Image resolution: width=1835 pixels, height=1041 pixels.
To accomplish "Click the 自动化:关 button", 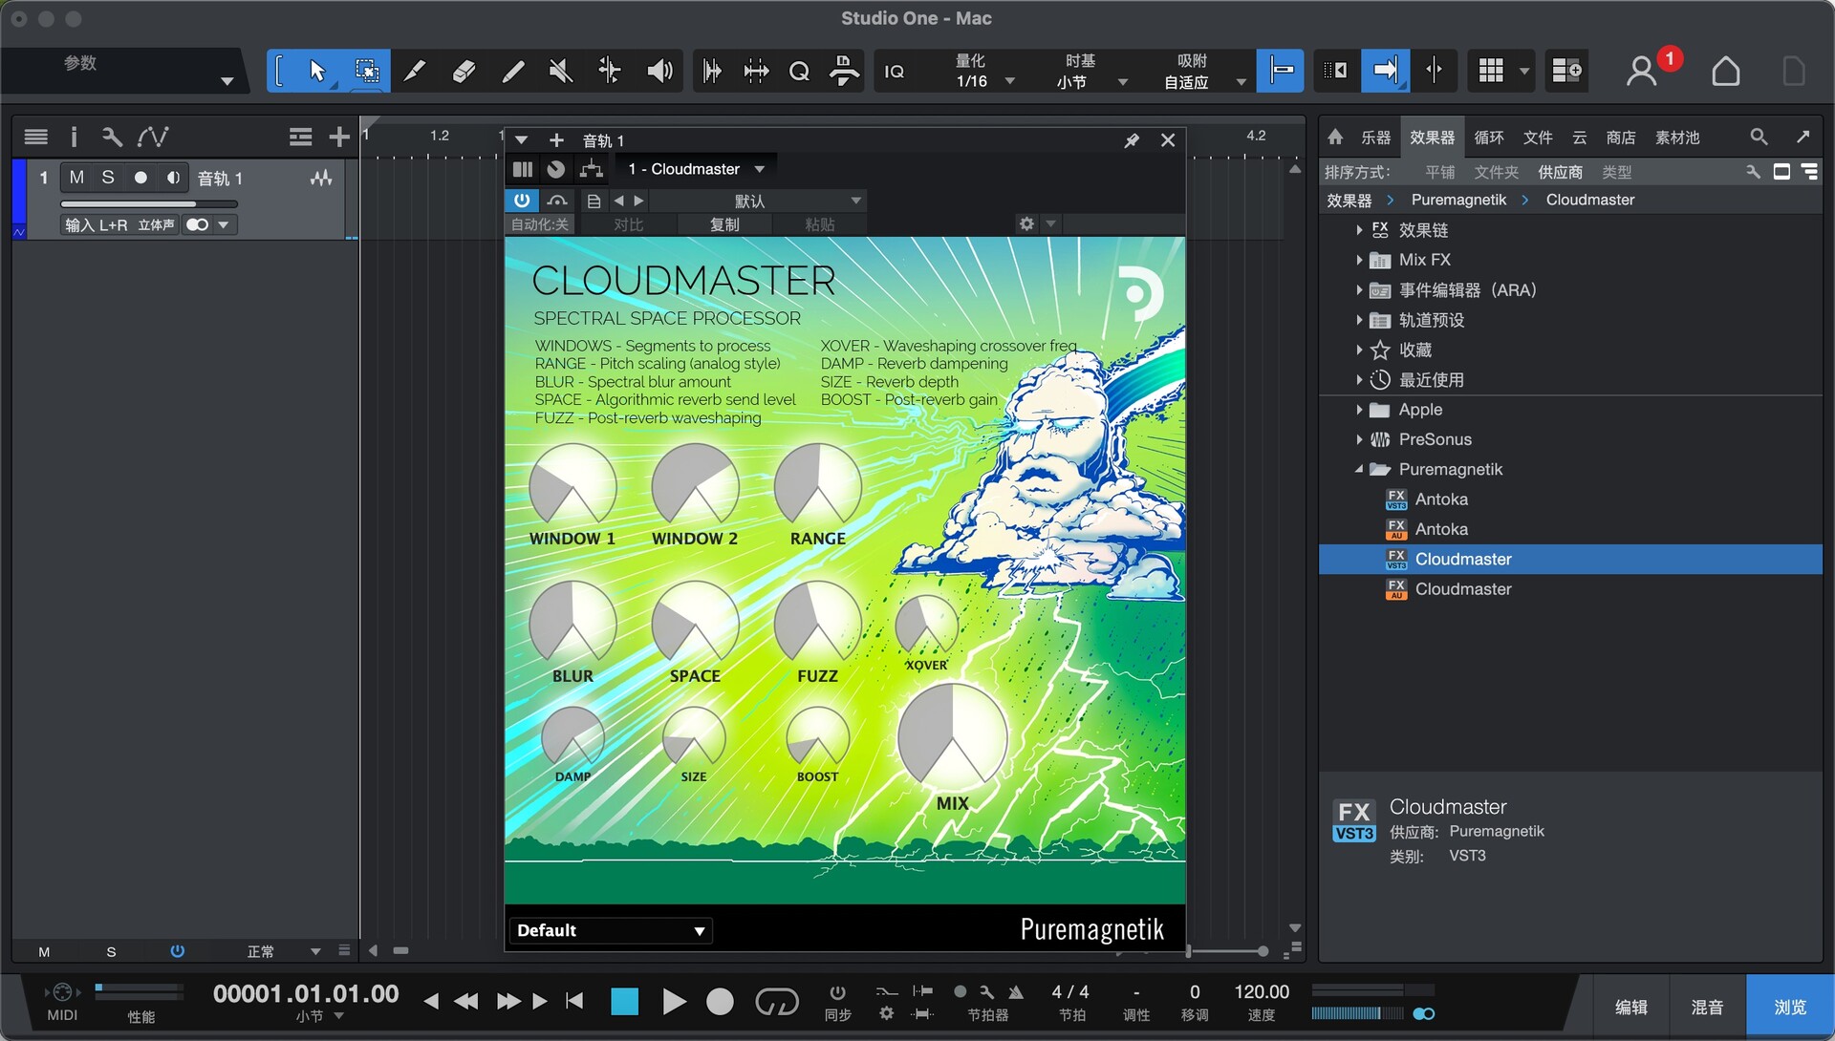I will (539, 224).
